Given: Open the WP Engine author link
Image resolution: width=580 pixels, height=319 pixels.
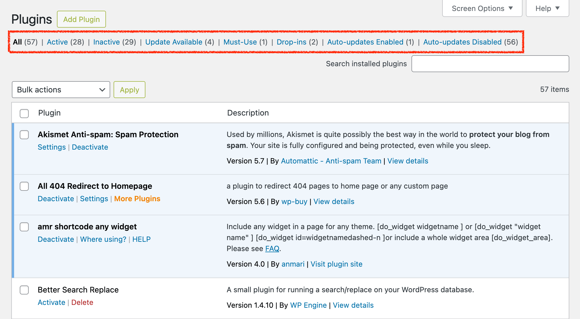Looking at the screenshot, I should tap(309, 305).
